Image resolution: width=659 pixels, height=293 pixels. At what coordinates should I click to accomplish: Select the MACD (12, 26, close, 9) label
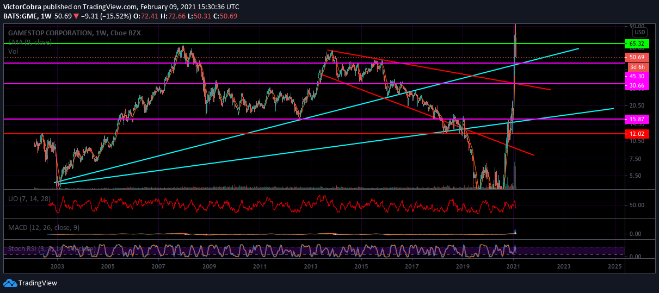(44, 227)
